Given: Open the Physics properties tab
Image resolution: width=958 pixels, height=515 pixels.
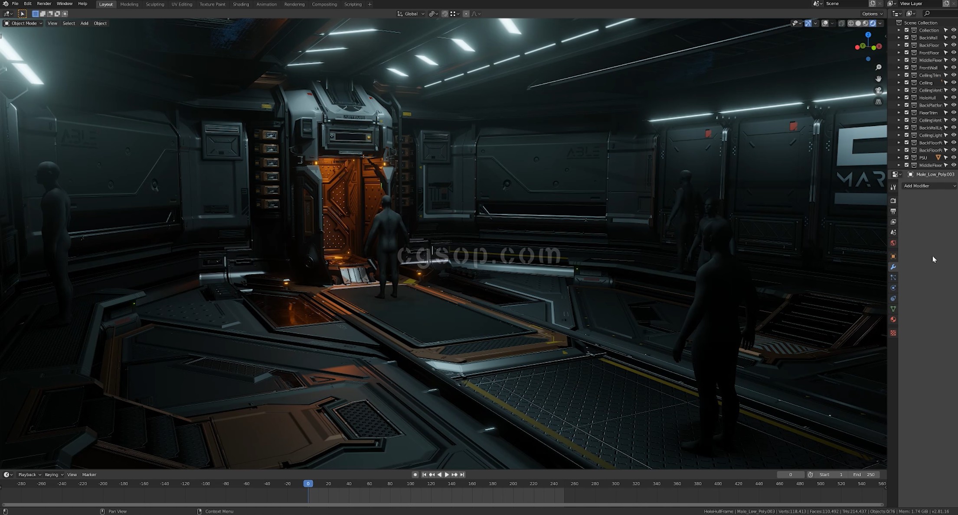Looking at the screenshot, I should (893, 288).
